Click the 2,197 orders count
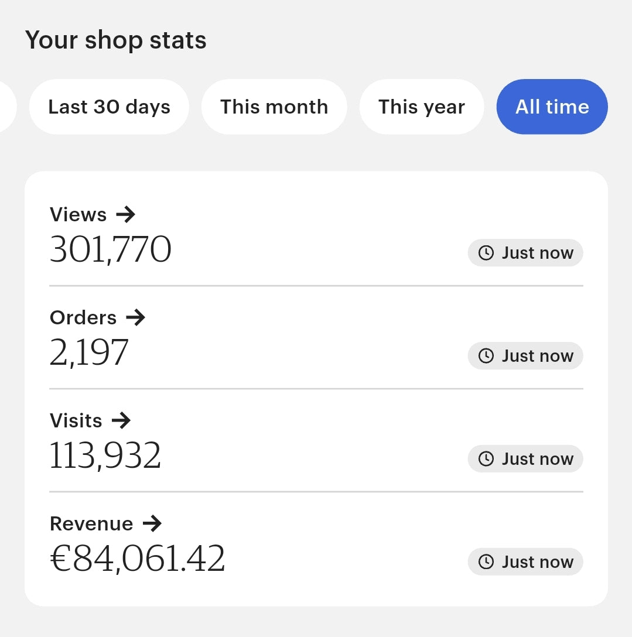 tap(89, 352)
